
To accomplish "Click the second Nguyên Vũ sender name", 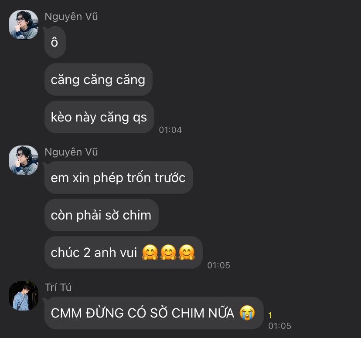I will 71,152.
